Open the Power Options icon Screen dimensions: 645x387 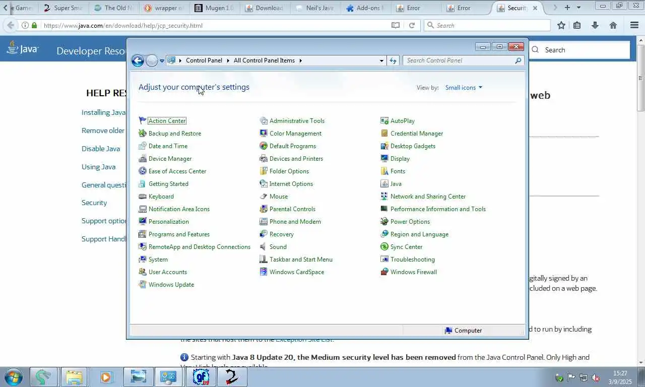click(384, 222)
